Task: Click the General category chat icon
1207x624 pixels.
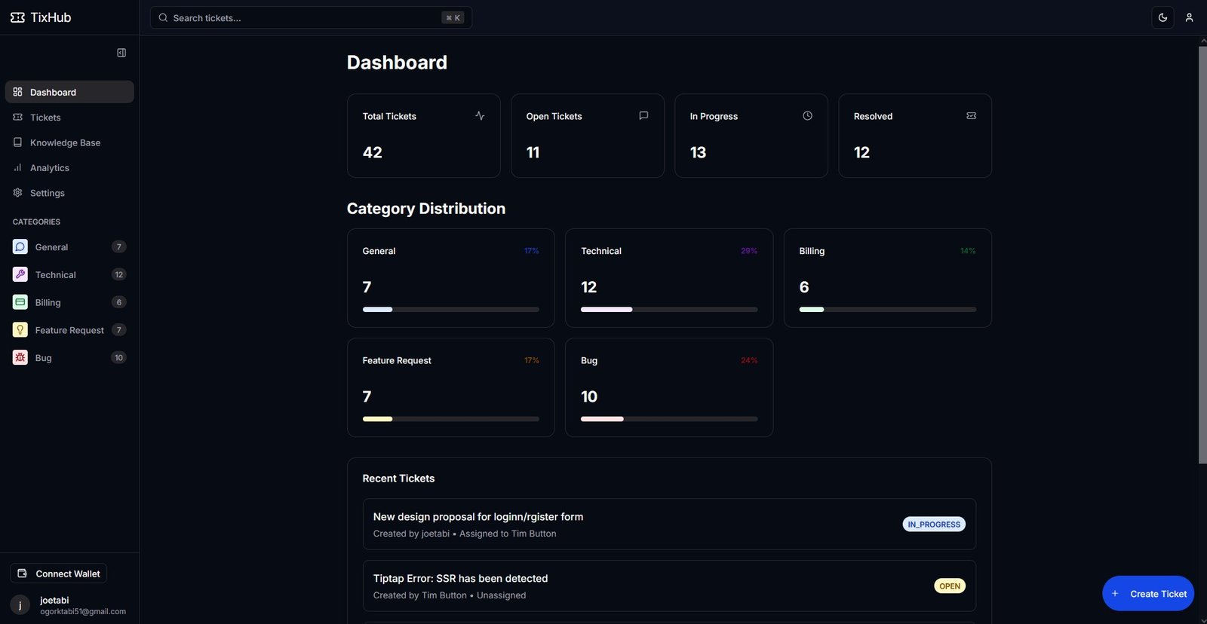Action: pos(20,246)
